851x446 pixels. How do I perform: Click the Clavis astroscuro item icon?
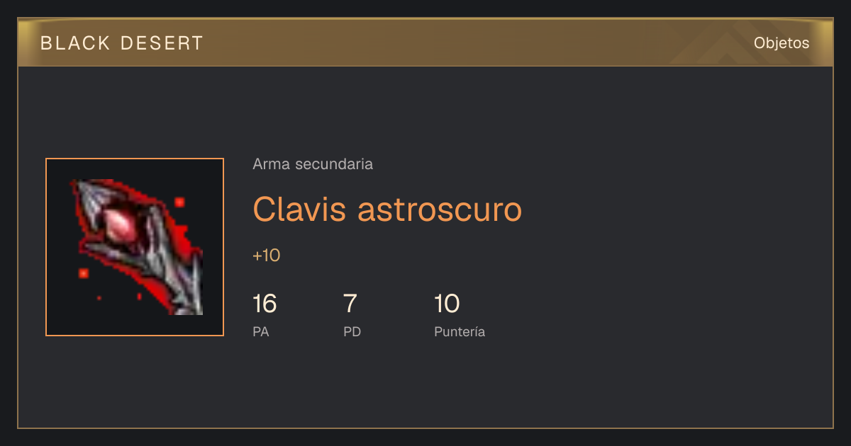click(x=135, y=247)
